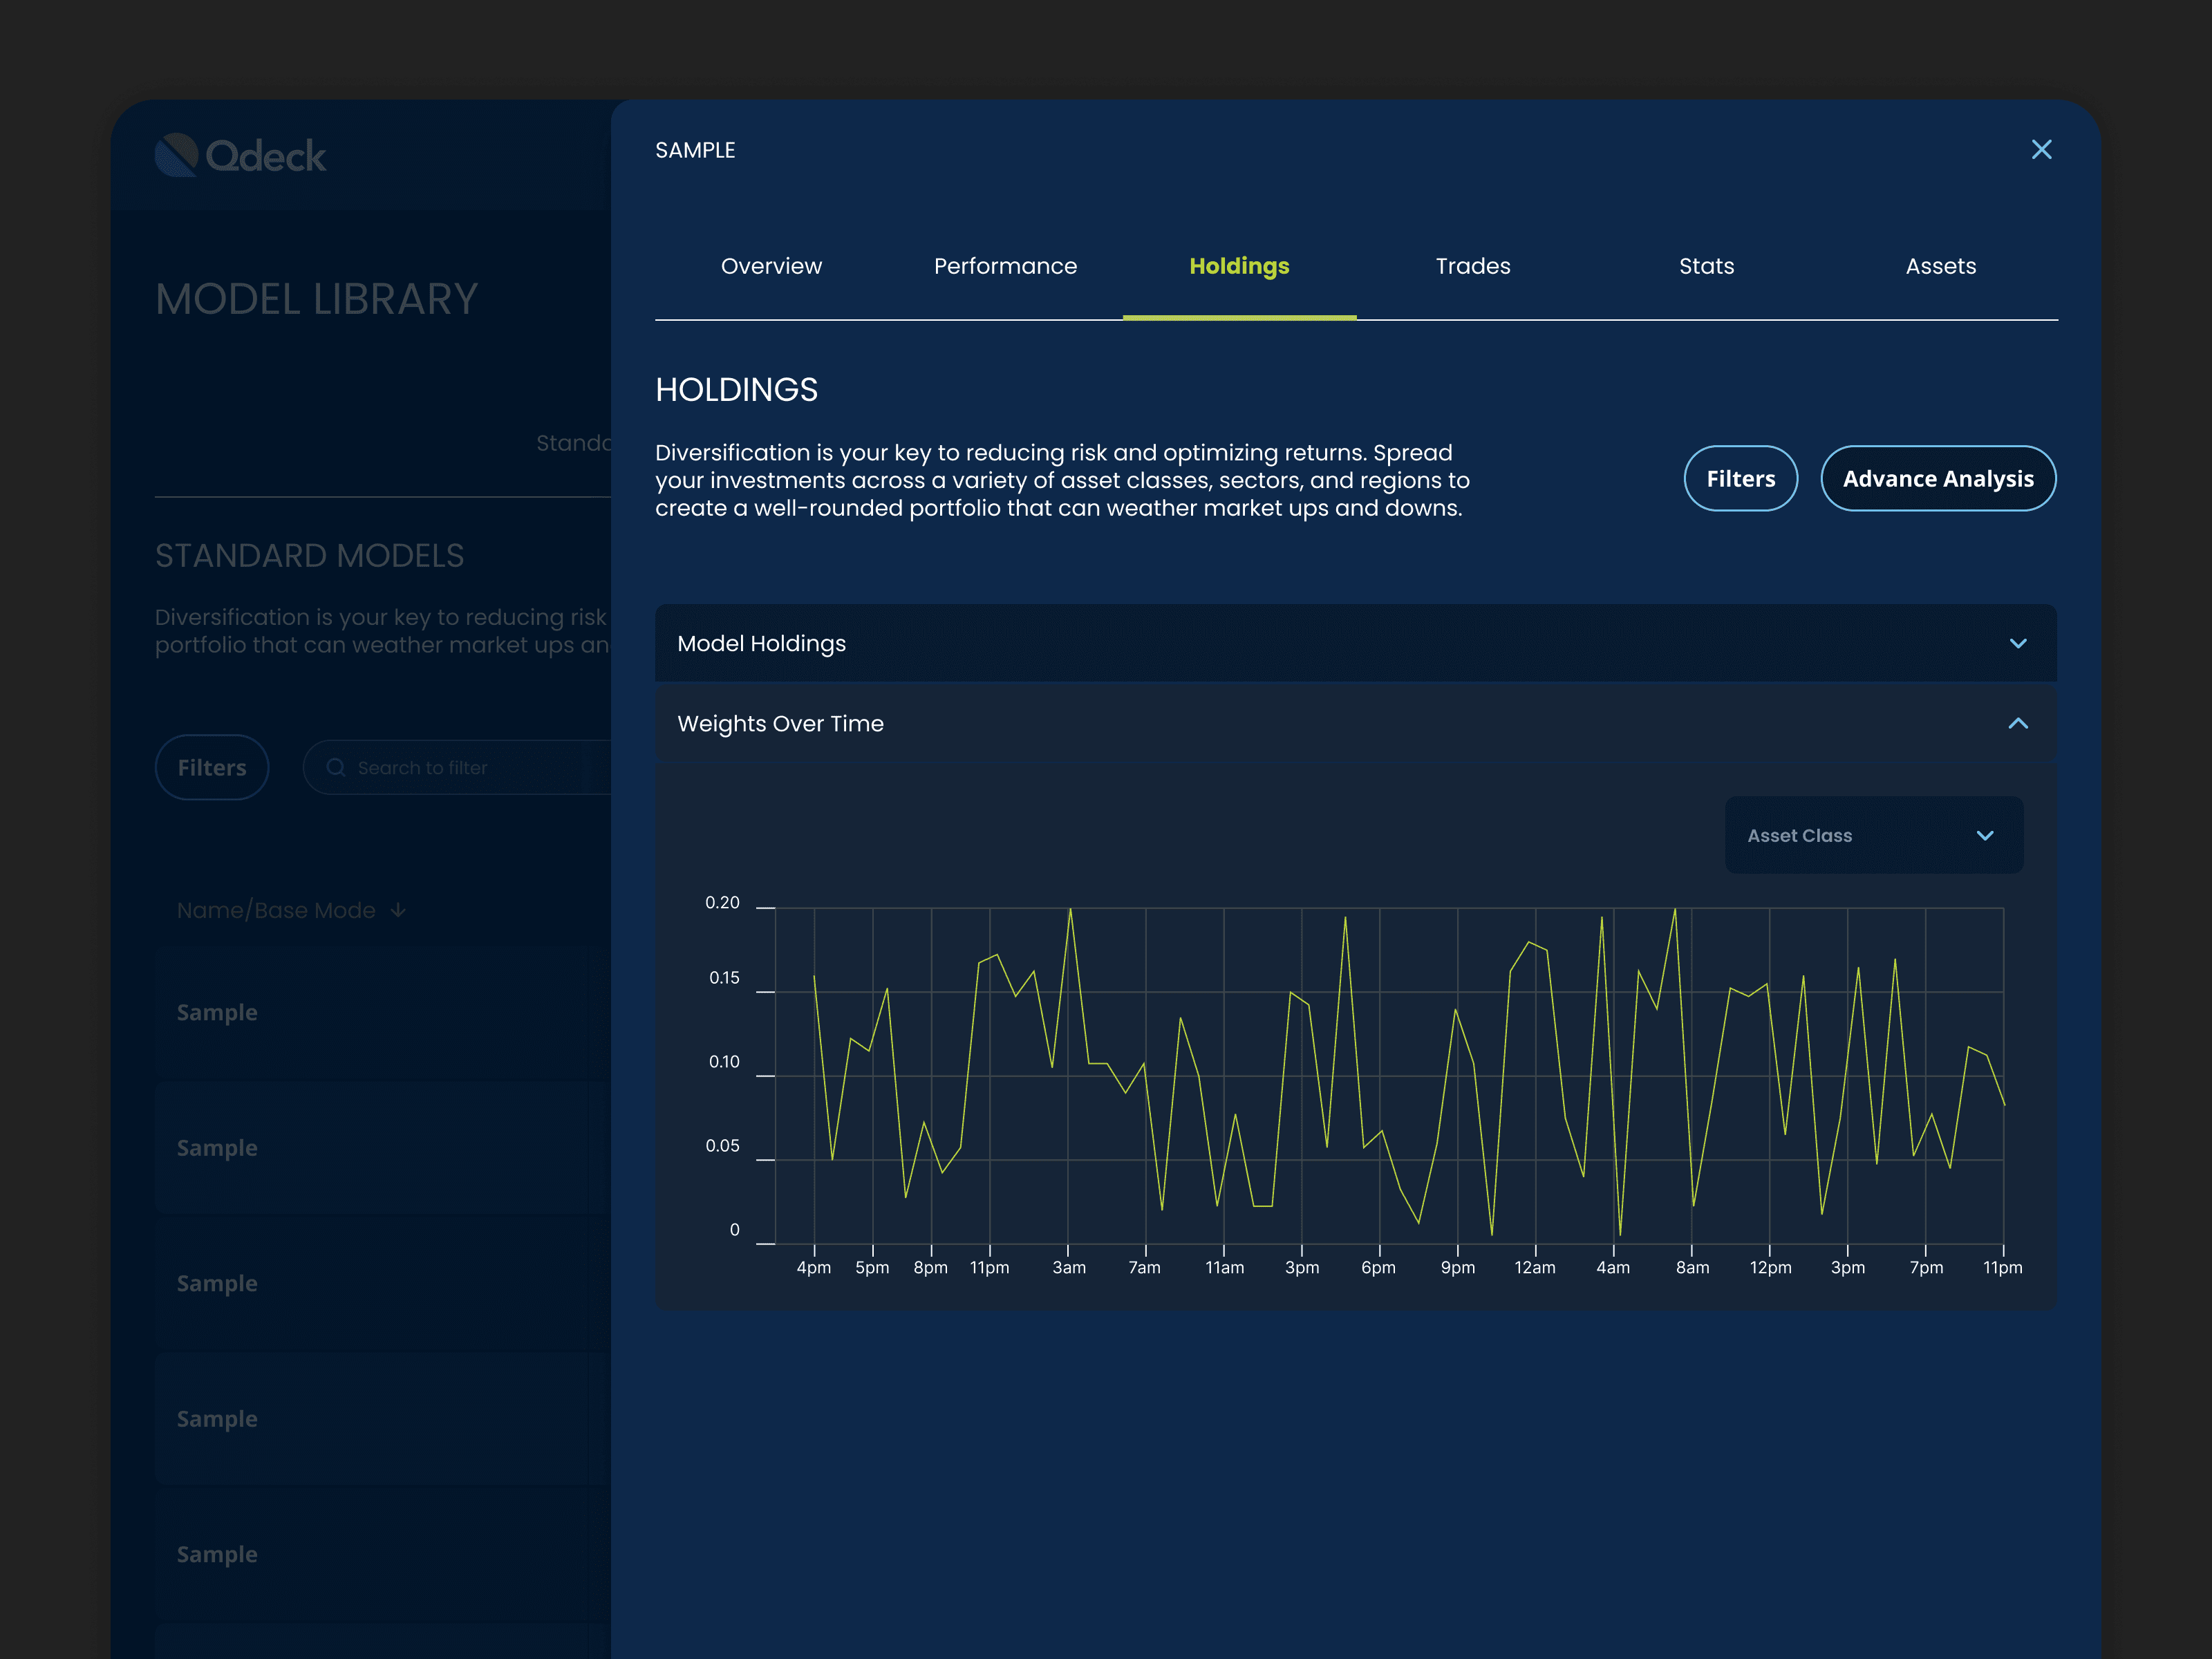Switch to the Performance tab
The image size is (2212, 1659).
pos(1005,266)
